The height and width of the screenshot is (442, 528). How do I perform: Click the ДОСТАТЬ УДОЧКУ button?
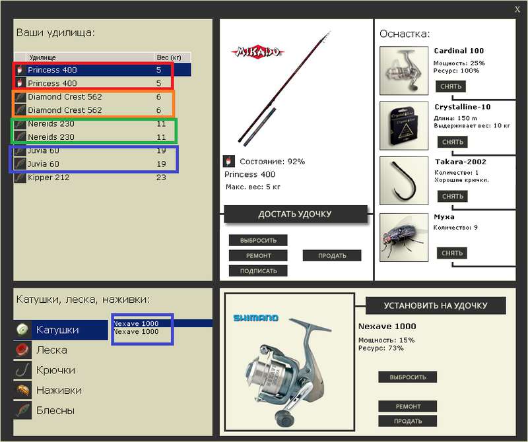click(295, 214)
